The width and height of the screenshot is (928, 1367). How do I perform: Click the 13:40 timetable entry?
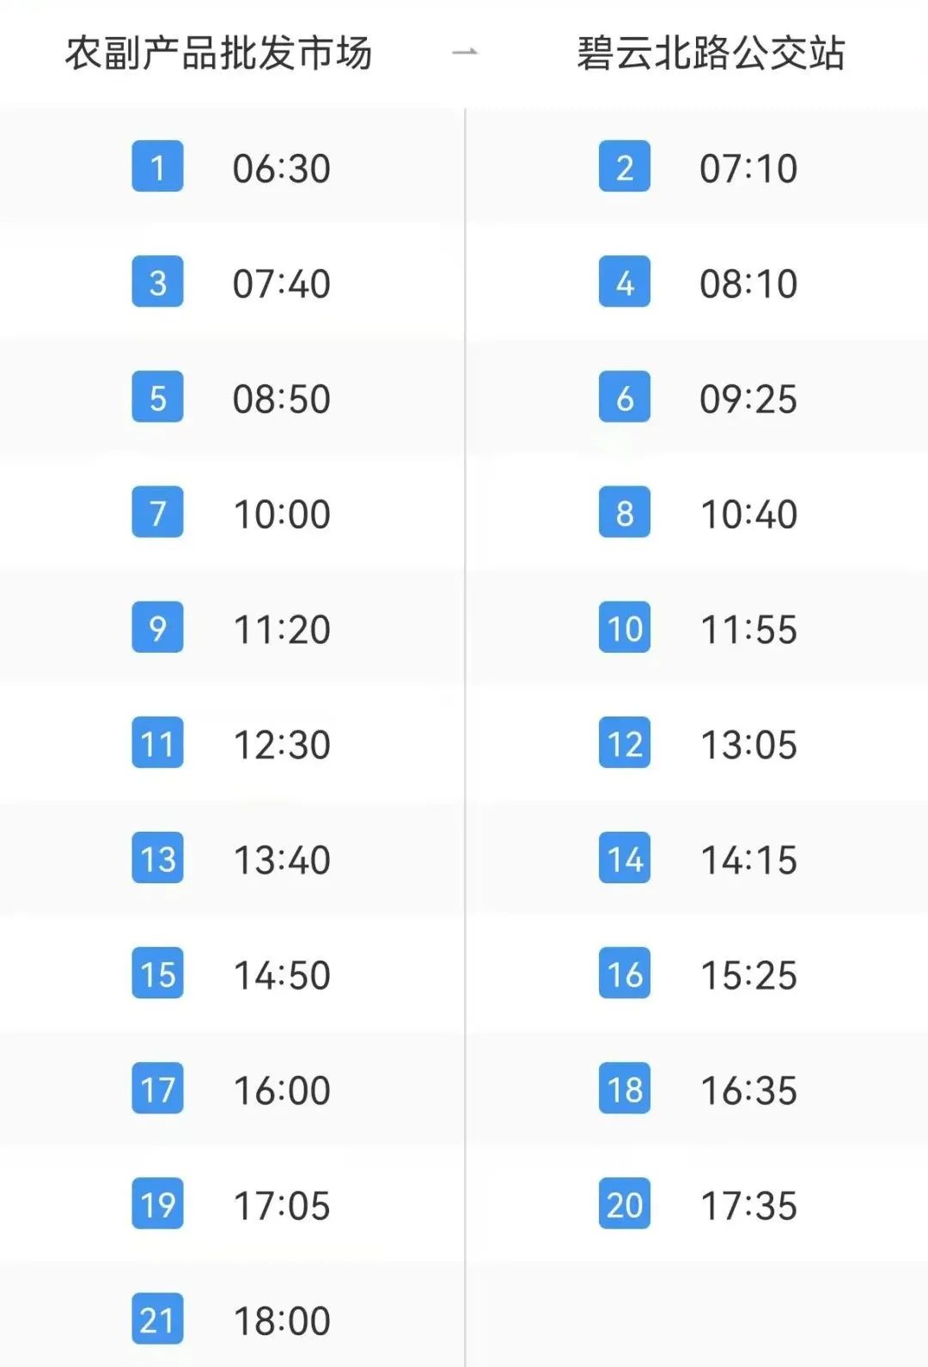[x=281, y=859]
